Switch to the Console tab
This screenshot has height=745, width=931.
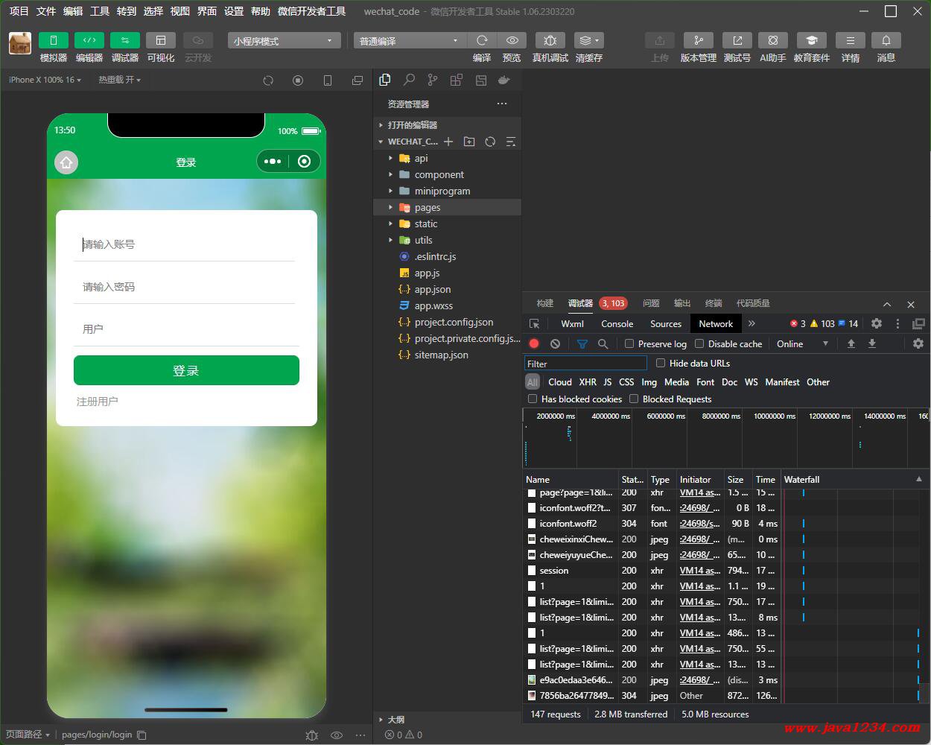pyautogui.click(x=617, y=323)
